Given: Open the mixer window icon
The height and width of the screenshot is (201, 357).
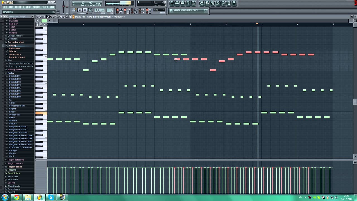Looking at the screenshot, I should click(x=193, y=3).
